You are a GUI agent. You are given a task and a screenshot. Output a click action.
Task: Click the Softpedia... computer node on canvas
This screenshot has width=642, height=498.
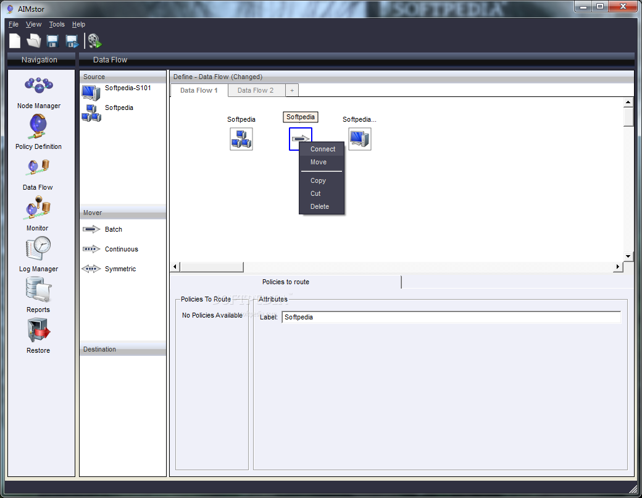pyautogui.click(x=360, y=139)
